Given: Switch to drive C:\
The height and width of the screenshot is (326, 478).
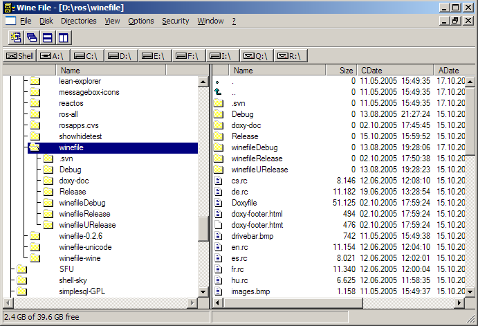Looking at the screenshot, I should tap(87, 56).
